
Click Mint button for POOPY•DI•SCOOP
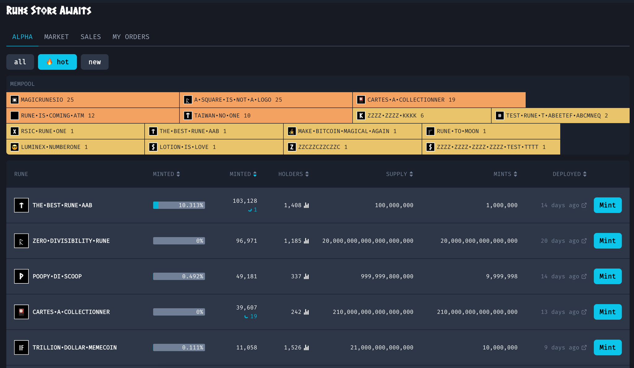pyautogui.click(x=607, y=276)
